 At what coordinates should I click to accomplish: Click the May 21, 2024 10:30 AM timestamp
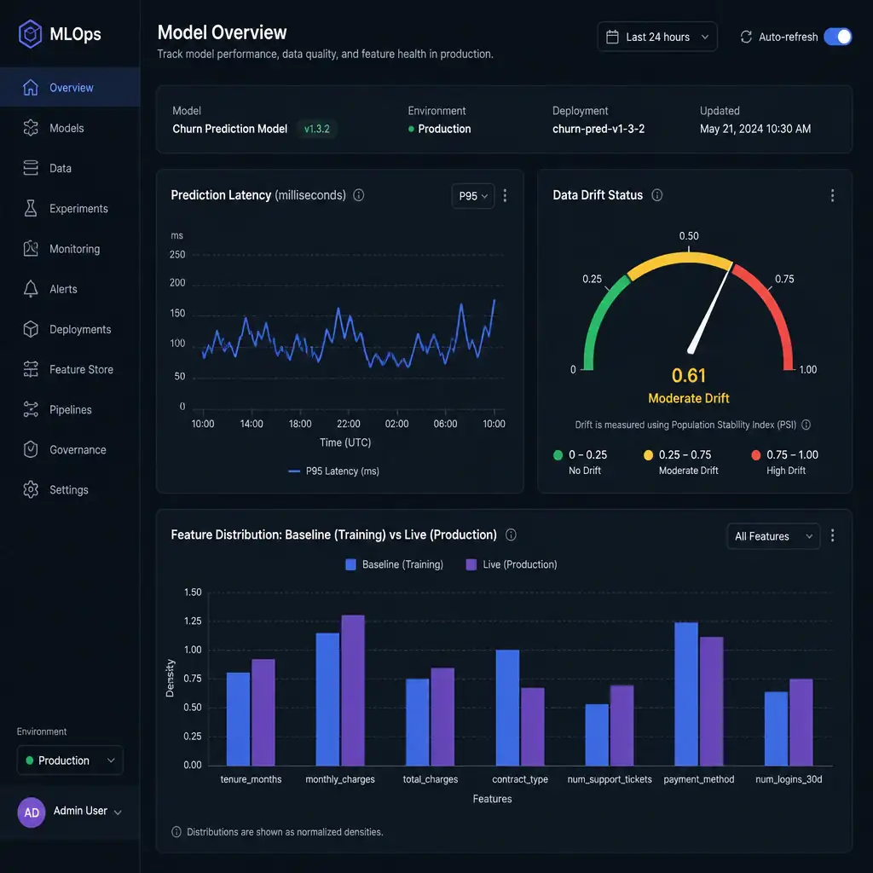click(755, 129)
